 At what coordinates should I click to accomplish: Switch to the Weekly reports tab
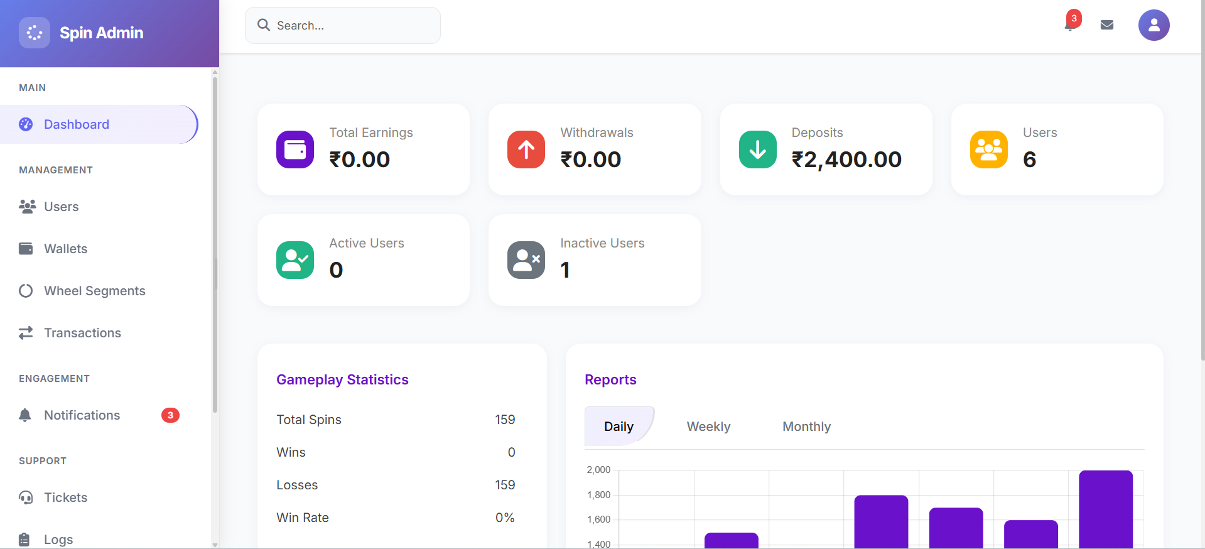coord(708,427)
